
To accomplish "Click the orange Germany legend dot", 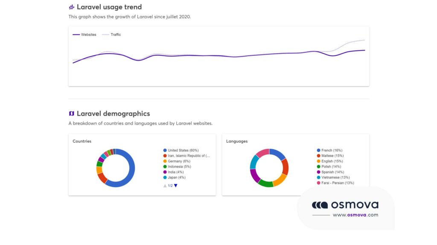I will [x=165, y=161].
